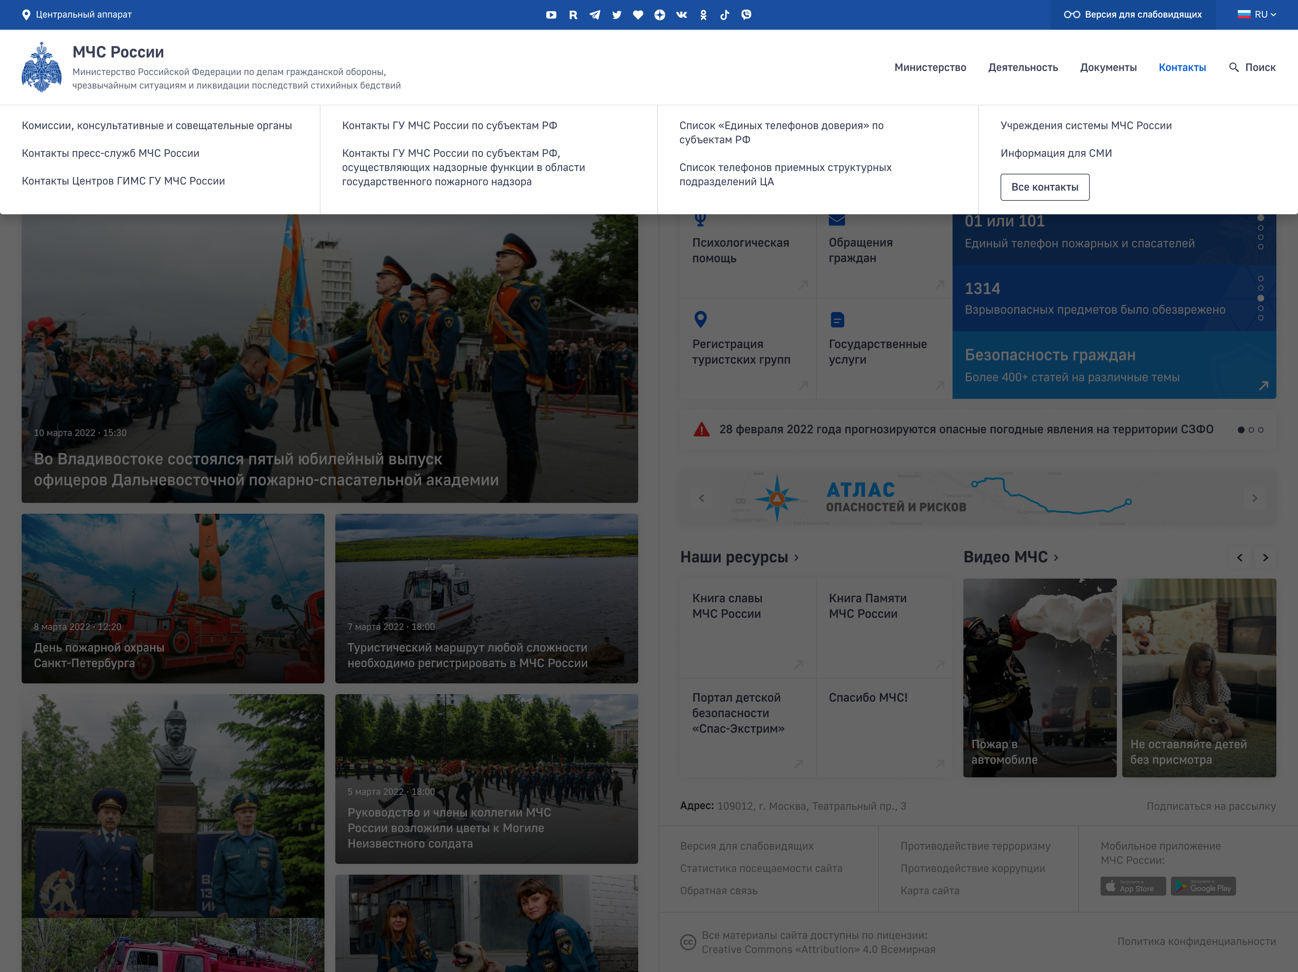This screenshot has height=972, width=1298.
Task: Open Политика конфиденциальности link
Action: [1197, 941]
